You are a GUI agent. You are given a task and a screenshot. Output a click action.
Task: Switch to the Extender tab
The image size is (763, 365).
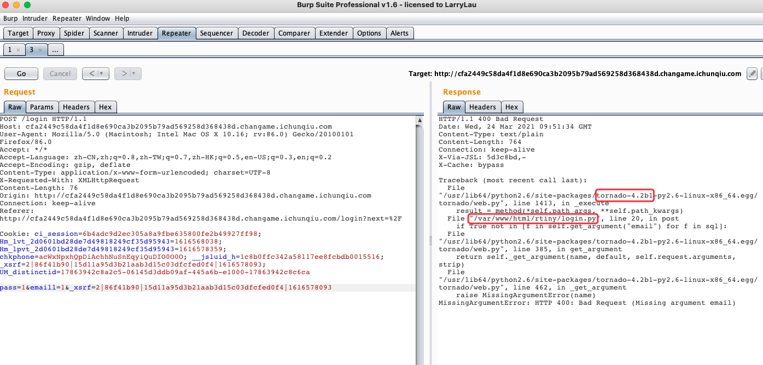[x=334, y=33]
